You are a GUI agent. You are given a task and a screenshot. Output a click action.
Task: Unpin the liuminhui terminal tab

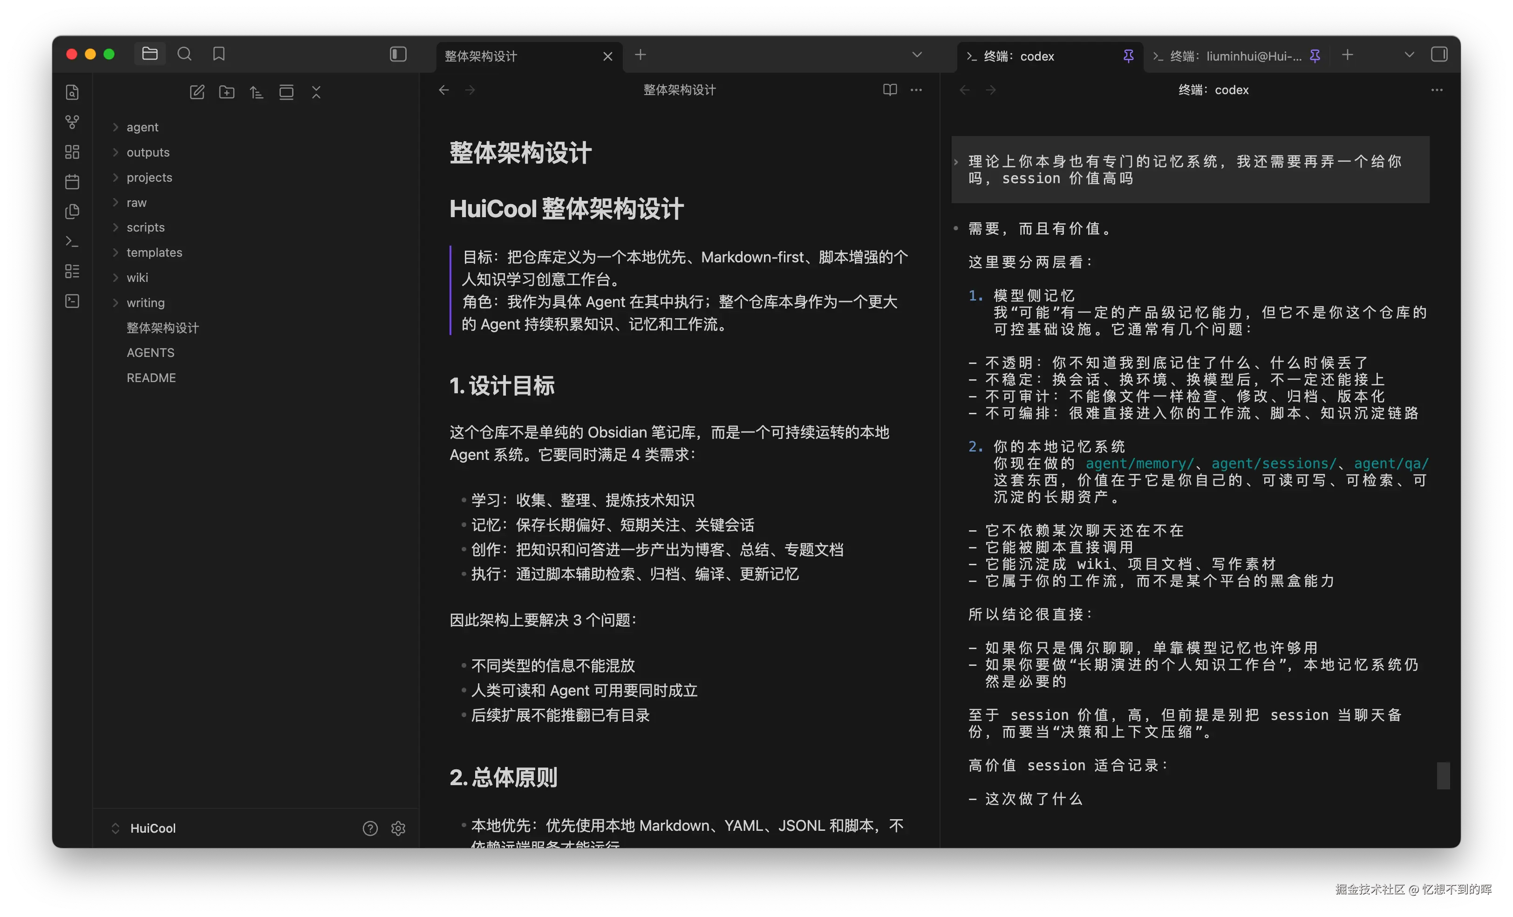(1315, 56)
